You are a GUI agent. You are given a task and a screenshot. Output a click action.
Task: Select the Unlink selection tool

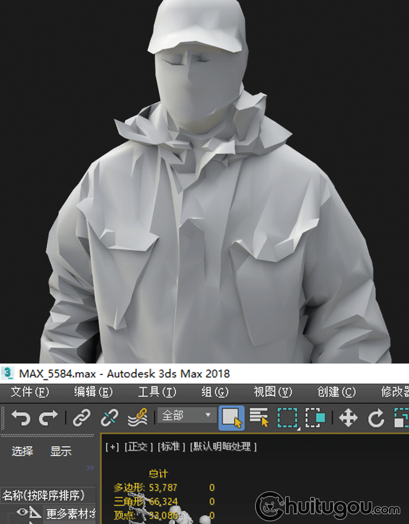(110, 419)
